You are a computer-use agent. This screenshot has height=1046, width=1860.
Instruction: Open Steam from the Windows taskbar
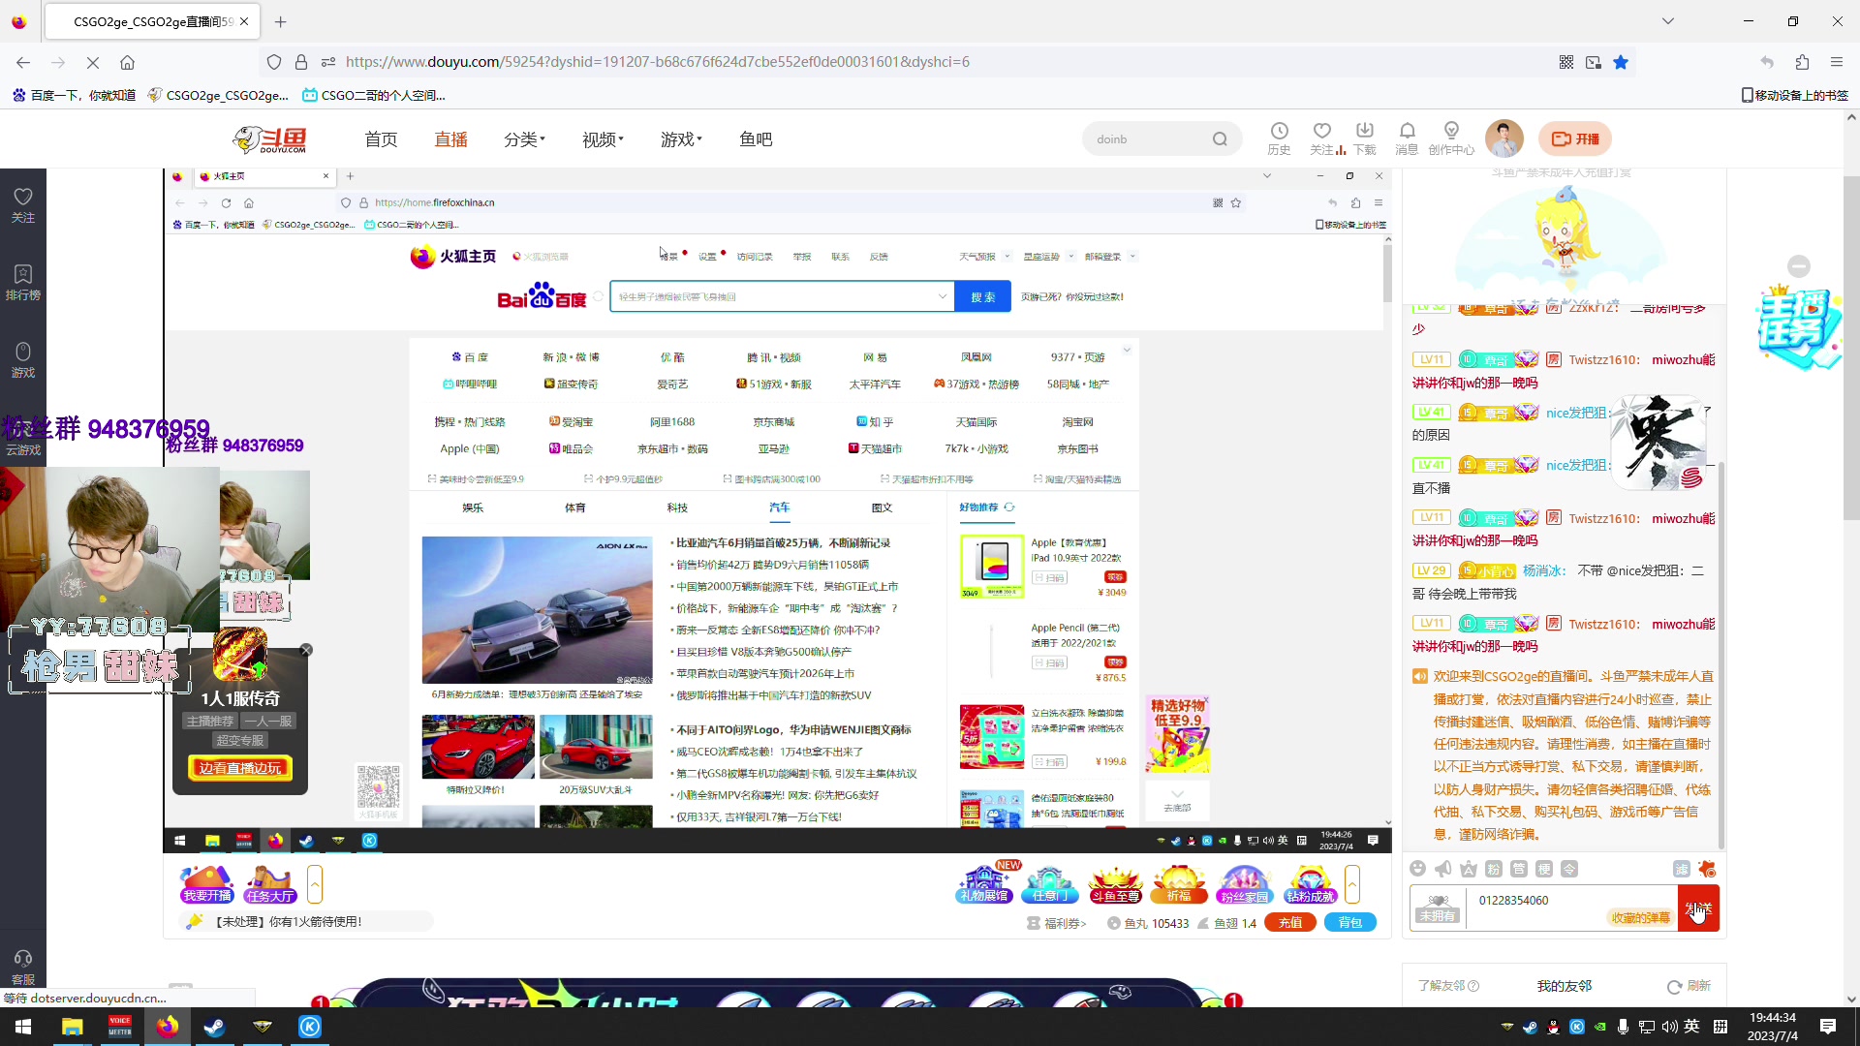pyautogui.click(x=214, y=1027)
